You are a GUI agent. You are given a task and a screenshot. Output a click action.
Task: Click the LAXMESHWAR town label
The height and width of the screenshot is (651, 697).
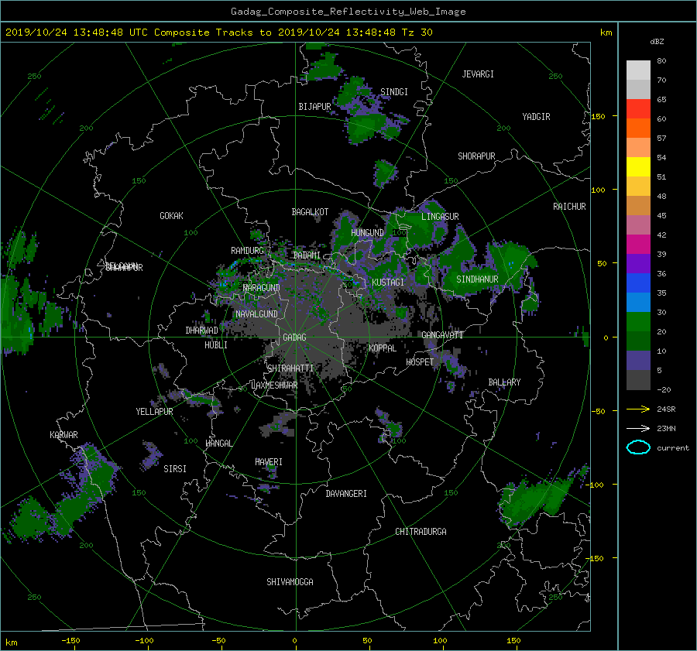click(x=274, y=385)
